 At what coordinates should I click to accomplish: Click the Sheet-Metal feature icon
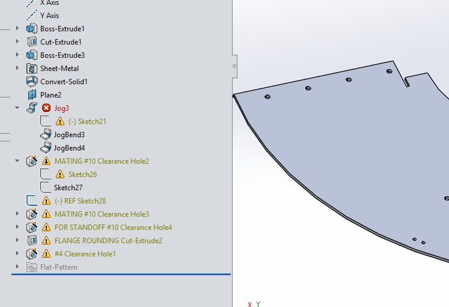32,69
